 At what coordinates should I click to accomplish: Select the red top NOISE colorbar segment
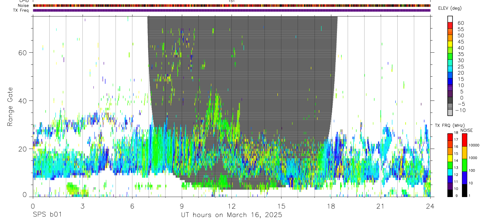[465, 140]
